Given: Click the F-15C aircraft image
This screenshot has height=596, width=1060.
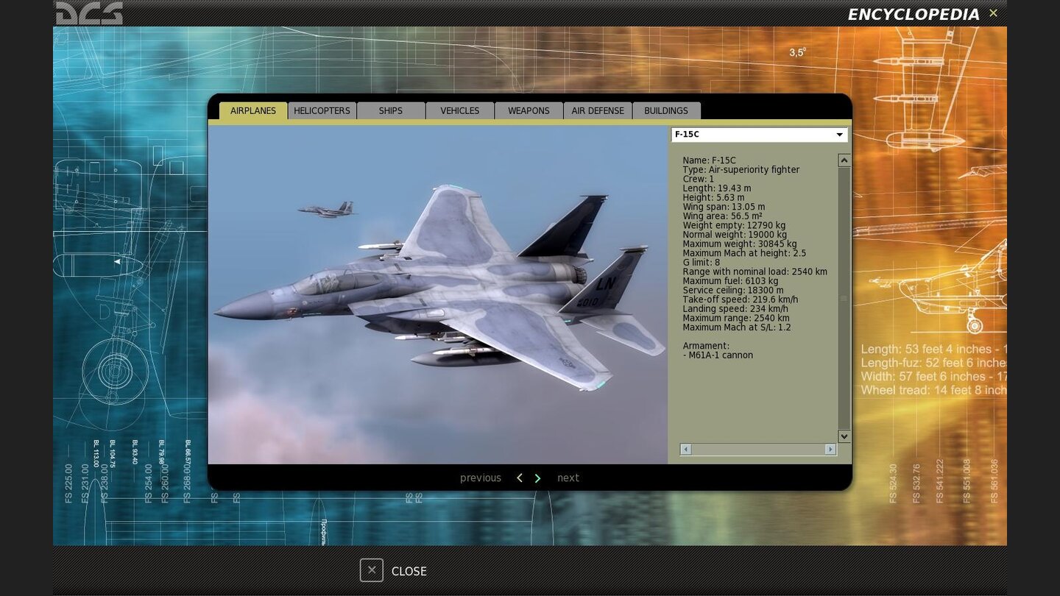Looking at the screenshot, I should click(438, 294).
